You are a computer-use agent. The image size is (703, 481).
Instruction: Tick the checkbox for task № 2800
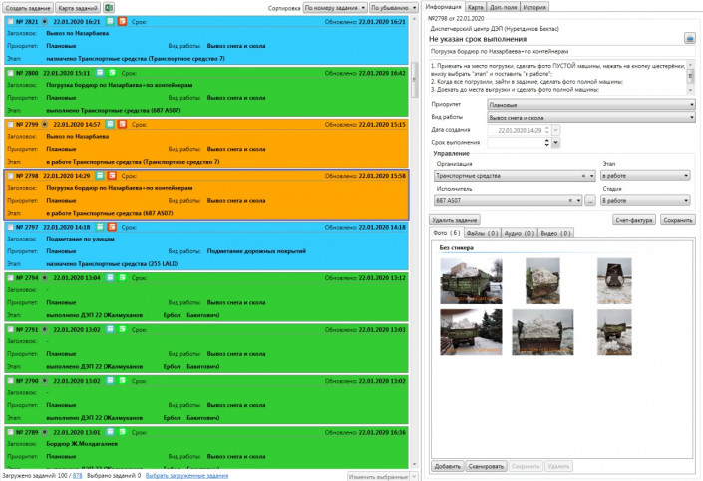coord(10,72)
